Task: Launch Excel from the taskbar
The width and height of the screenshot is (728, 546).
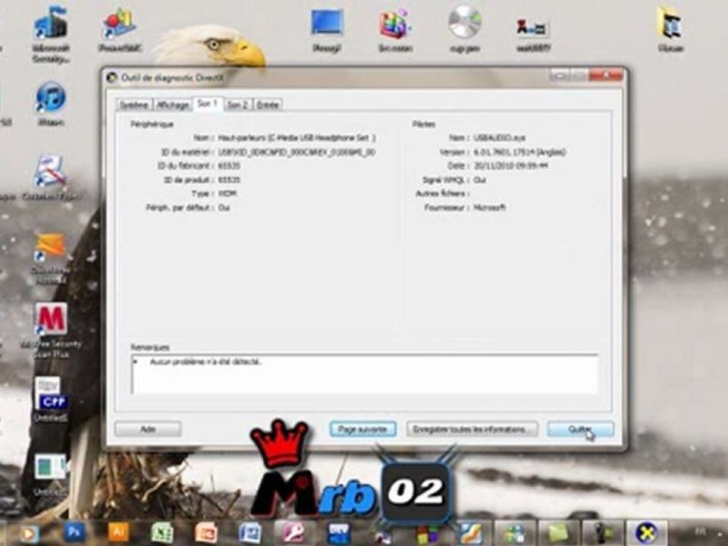Action: click(x=162, y=532)
